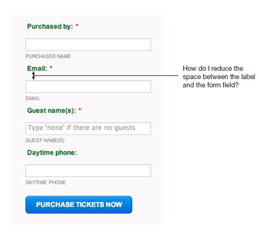Click the DAYTIME PHONE sublabel text
The height and width of the screenshot is (239, 259).
[45, 182]
